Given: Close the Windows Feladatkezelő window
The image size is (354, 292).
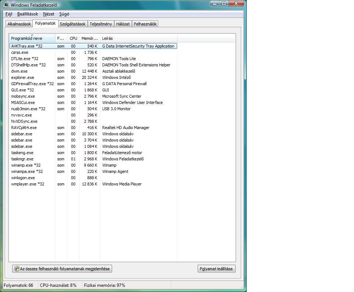Looking at the screenshot, I should pyautogui.click(x=236, y=3).
